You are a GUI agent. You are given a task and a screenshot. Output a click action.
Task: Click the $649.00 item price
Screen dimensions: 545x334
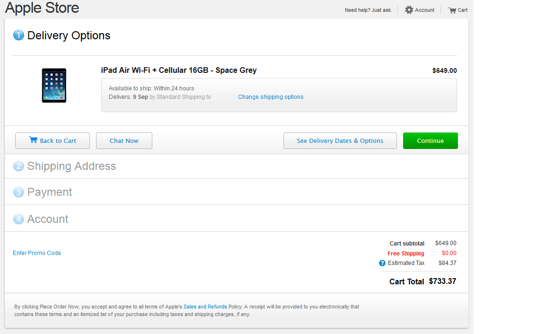445,70
